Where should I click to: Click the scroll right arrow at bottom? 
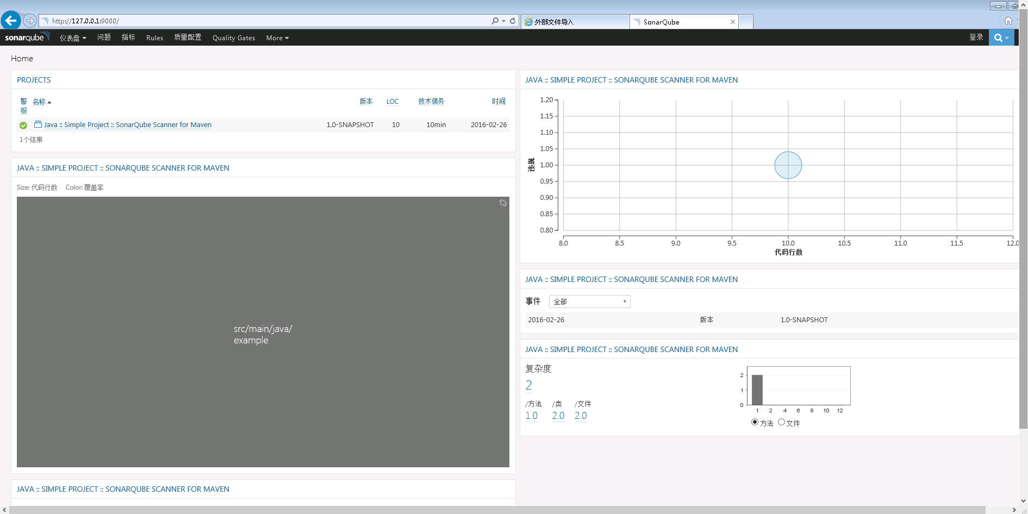point(1014,510)
